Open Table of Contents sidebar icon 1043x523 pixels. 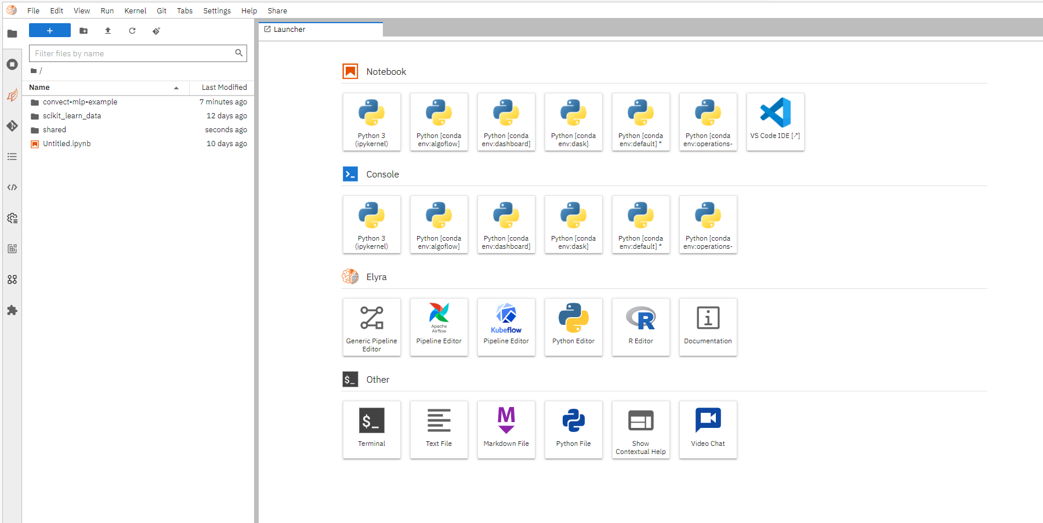click(x=12, y=157)
